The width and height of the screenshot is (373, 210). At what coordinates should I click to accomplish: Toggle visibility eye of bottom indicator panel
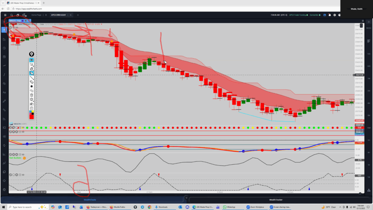click(23, 175)
